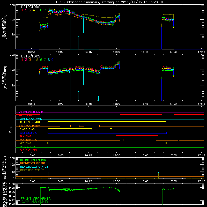
Task: Click DETECTORS: label in front segments panel
Action: (x=31, y=7)
